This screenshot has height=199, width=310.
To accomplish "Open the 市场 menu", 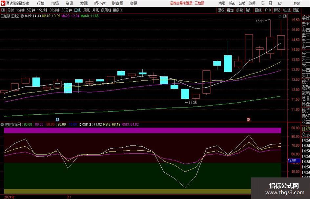I will [x=55, y=3].
